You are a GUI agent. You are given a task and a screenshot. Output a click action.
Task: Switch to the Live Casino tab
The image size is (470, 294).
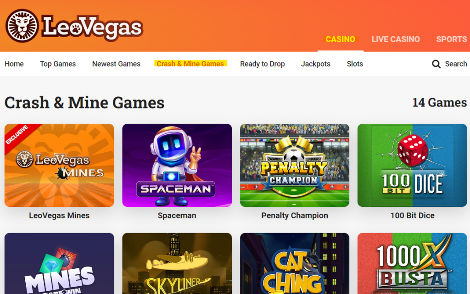[396, 39]
